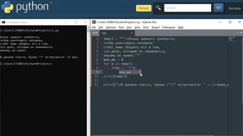Click 'if(x == "т"):' code line
The image size is (243, 136).
[x=124, y=68]
